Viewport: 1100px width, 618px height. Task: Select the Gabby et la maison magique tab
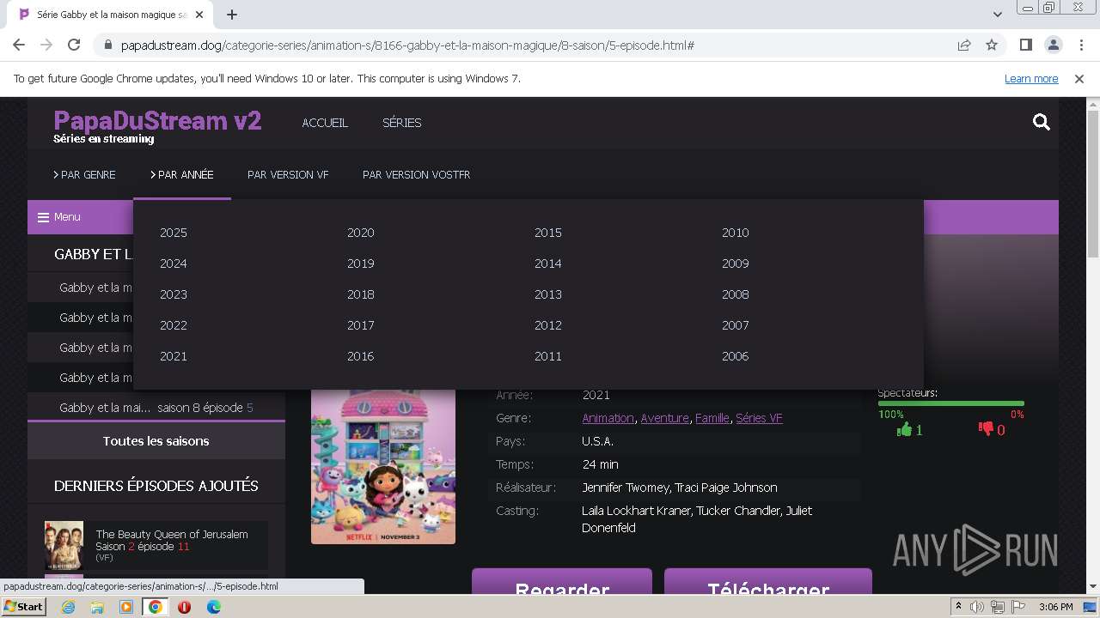pyautogui.click(x=112, y=15)
